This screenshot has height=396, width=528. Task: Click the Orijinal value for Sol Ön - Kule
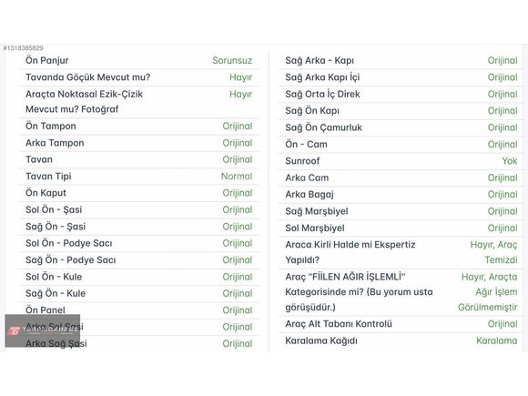(x=238, y=277)
